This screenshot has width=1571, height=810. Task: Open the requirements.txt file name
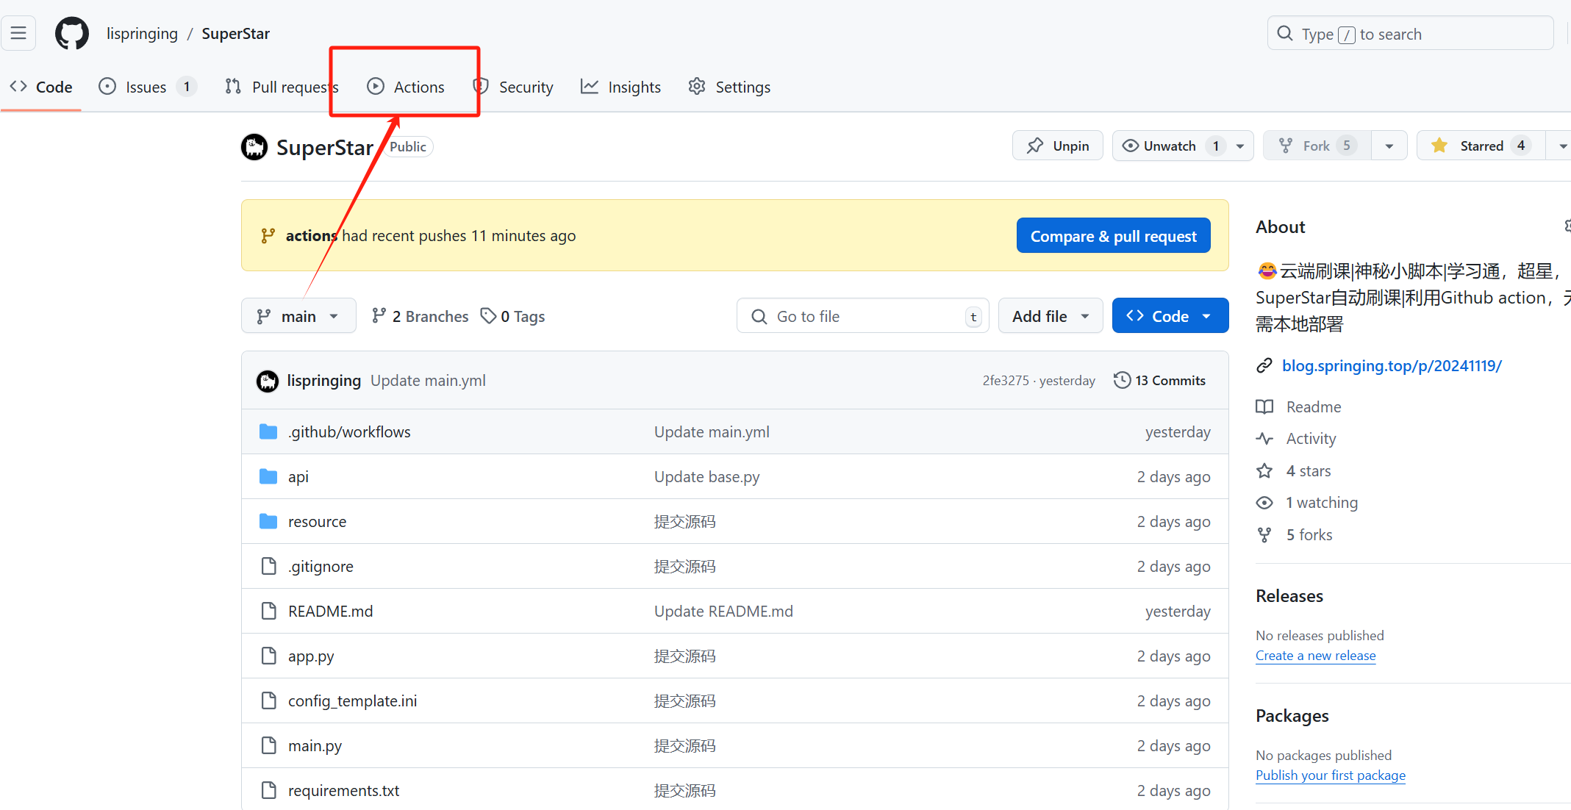343,790
